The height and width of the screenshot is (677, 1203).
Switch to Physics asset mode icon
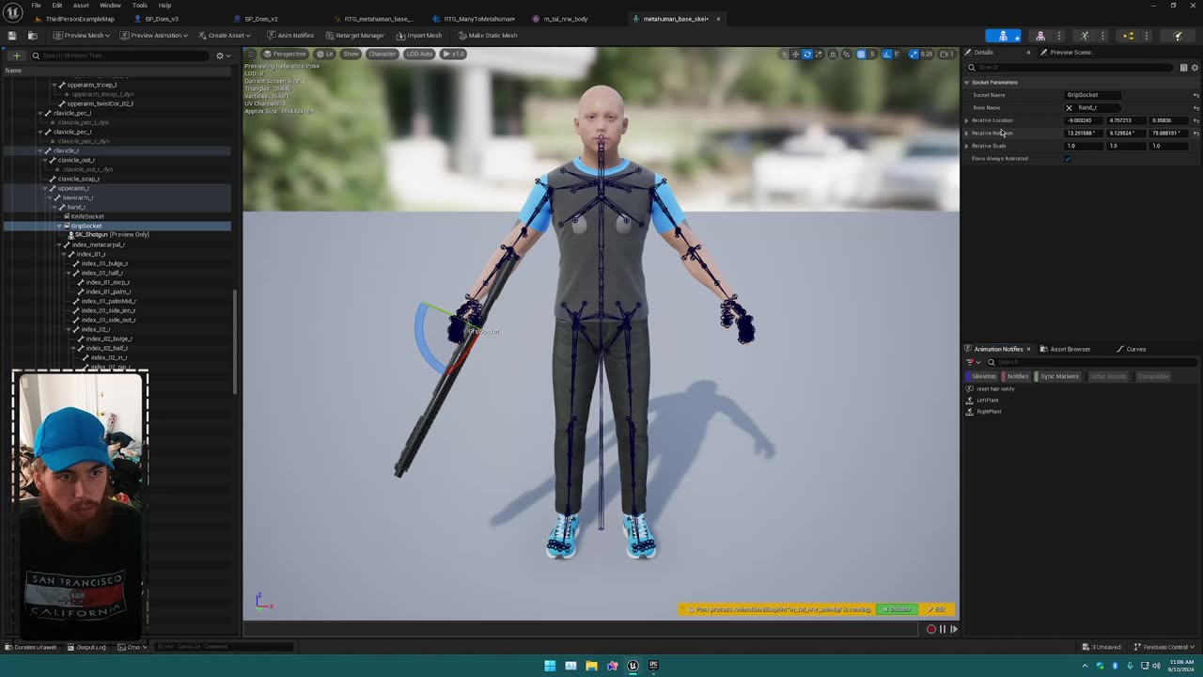(x=1178, y=36)
